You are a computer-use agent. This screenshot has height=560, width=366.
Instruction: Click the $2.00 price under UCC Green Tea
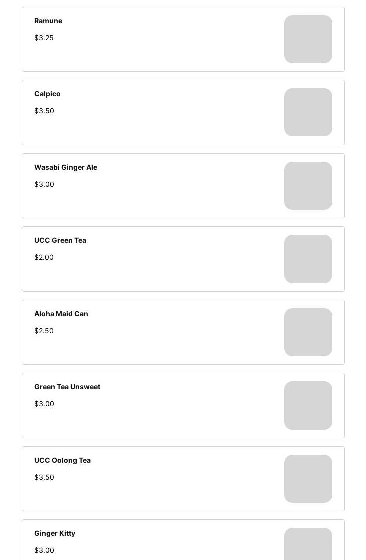44,257
